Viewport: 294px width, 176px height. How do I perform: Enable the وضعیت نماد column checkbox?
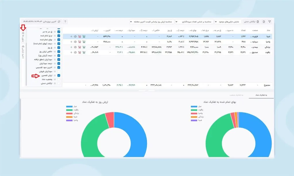[59, 79]
